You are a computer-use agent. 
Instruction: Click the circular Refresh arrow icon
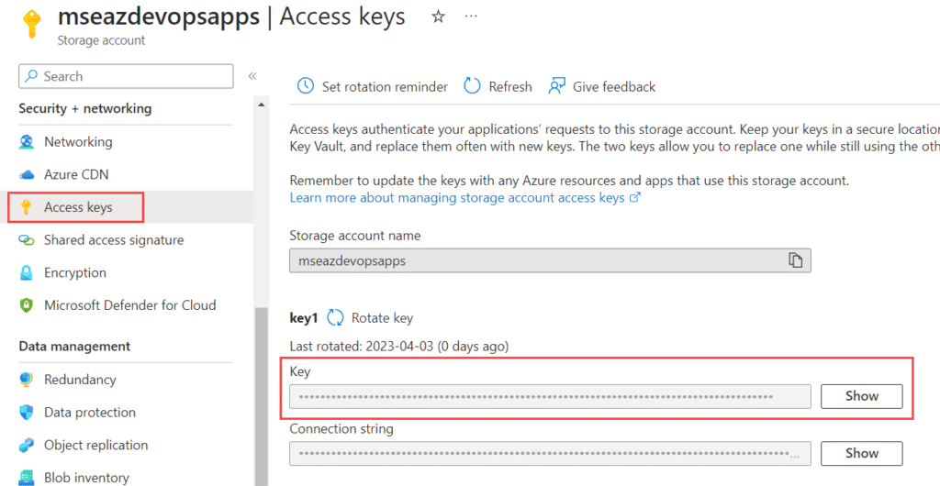coord(473,86)
